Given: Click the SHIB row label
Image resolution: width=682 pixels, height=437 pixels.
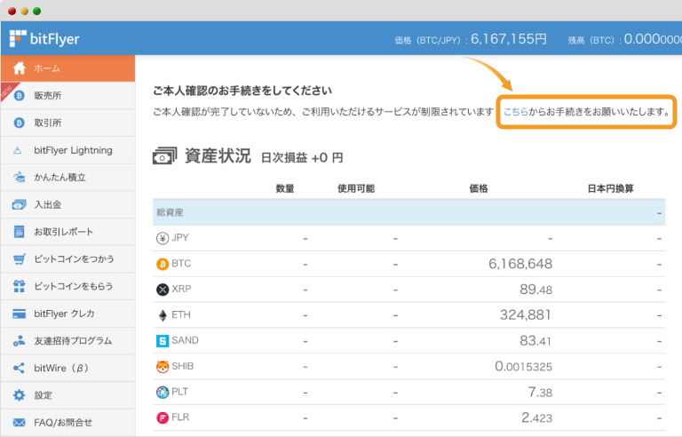Looking at the screenshot, I should (182, 366).
